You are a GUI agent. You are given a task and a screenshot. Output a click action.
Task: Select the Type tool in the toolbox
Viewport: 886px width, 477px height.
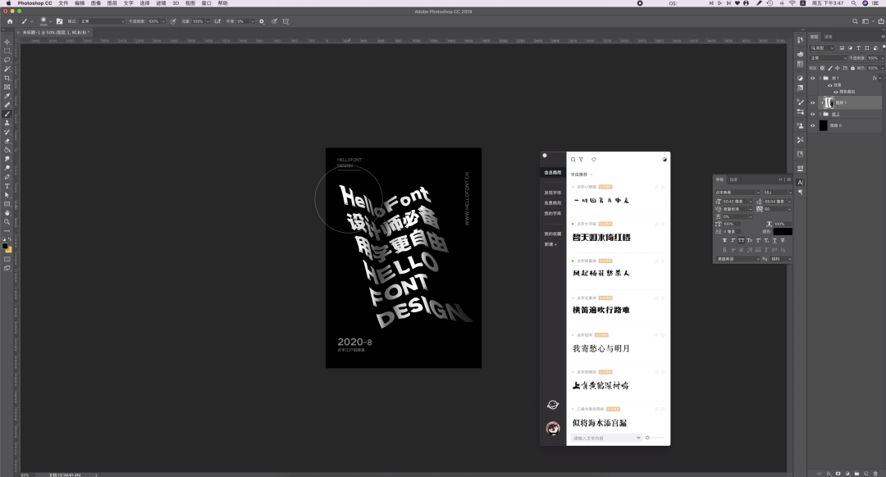pos(7,186)
